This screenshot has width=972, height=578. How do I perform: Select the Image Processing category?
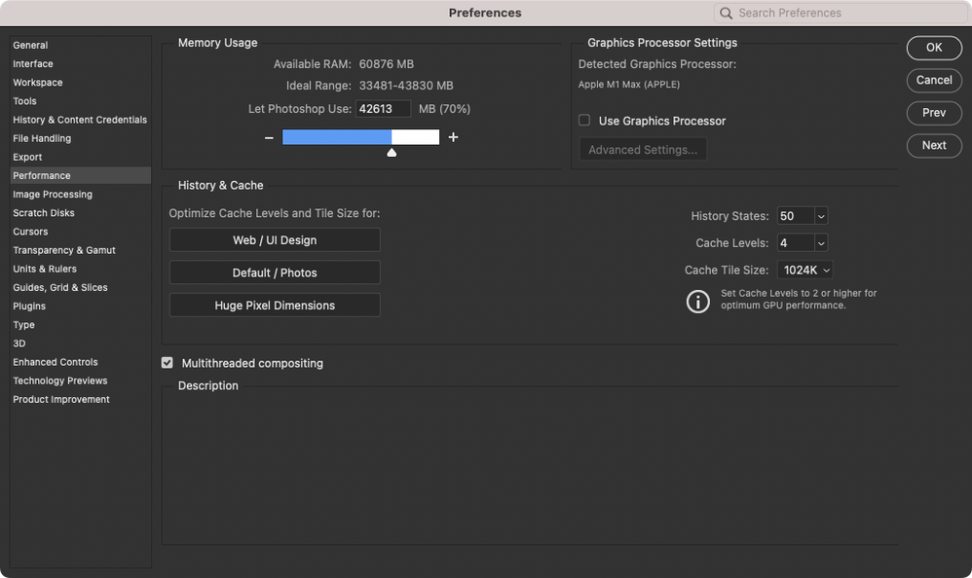[53, 195]
